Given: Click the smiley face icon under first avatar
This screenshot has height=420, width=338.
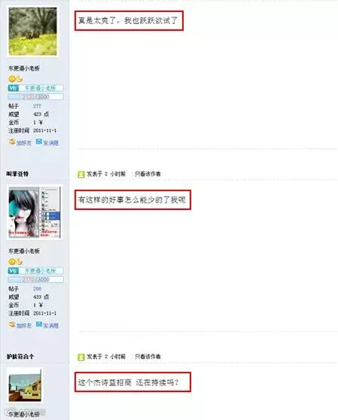Looking at the screenshot, I should point(12,79).
